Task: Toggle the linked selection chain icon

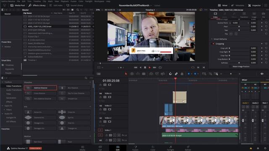Action: (176, 74)
